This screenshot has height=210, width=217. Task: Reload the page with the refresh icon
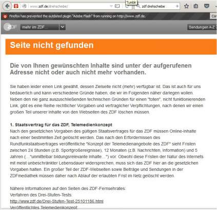tap(127, 7)
